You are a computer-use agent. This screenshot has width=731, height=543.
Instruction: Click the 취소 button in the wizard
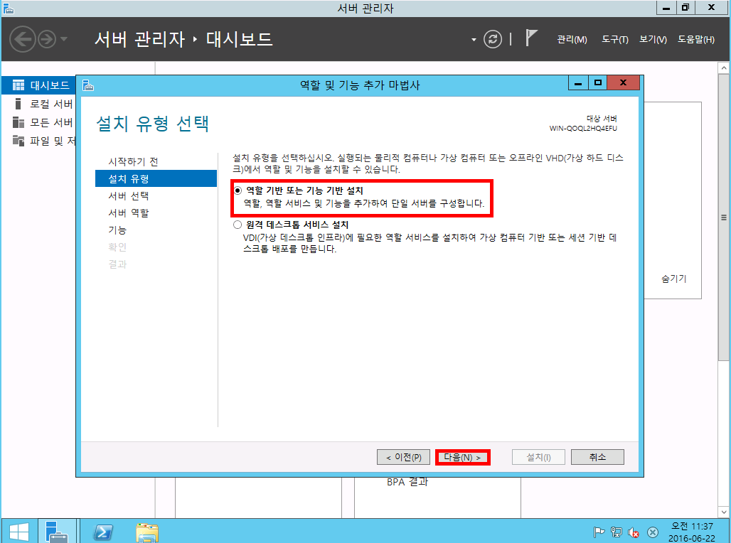coord(597,457)
